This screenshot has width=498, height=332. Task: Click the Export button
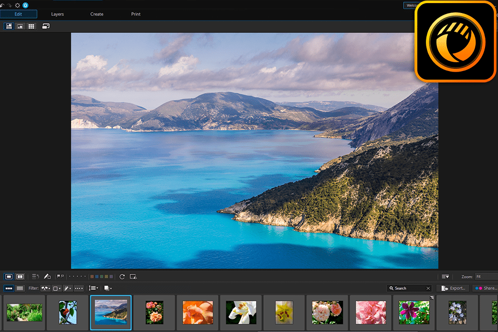[x=453, y=288]
